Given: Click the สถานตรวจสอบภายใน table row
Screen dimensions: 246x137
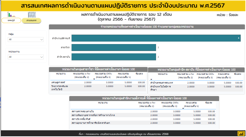Looking at the screenshot, I should click(143, 111).
